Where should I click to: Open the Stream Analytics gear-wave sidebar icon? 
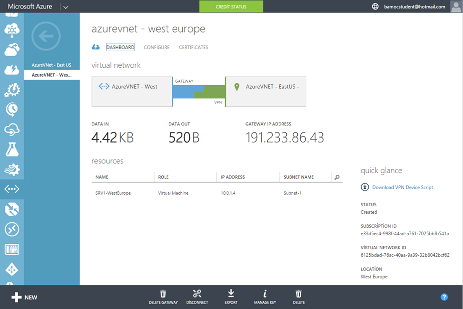click(12, 169)
